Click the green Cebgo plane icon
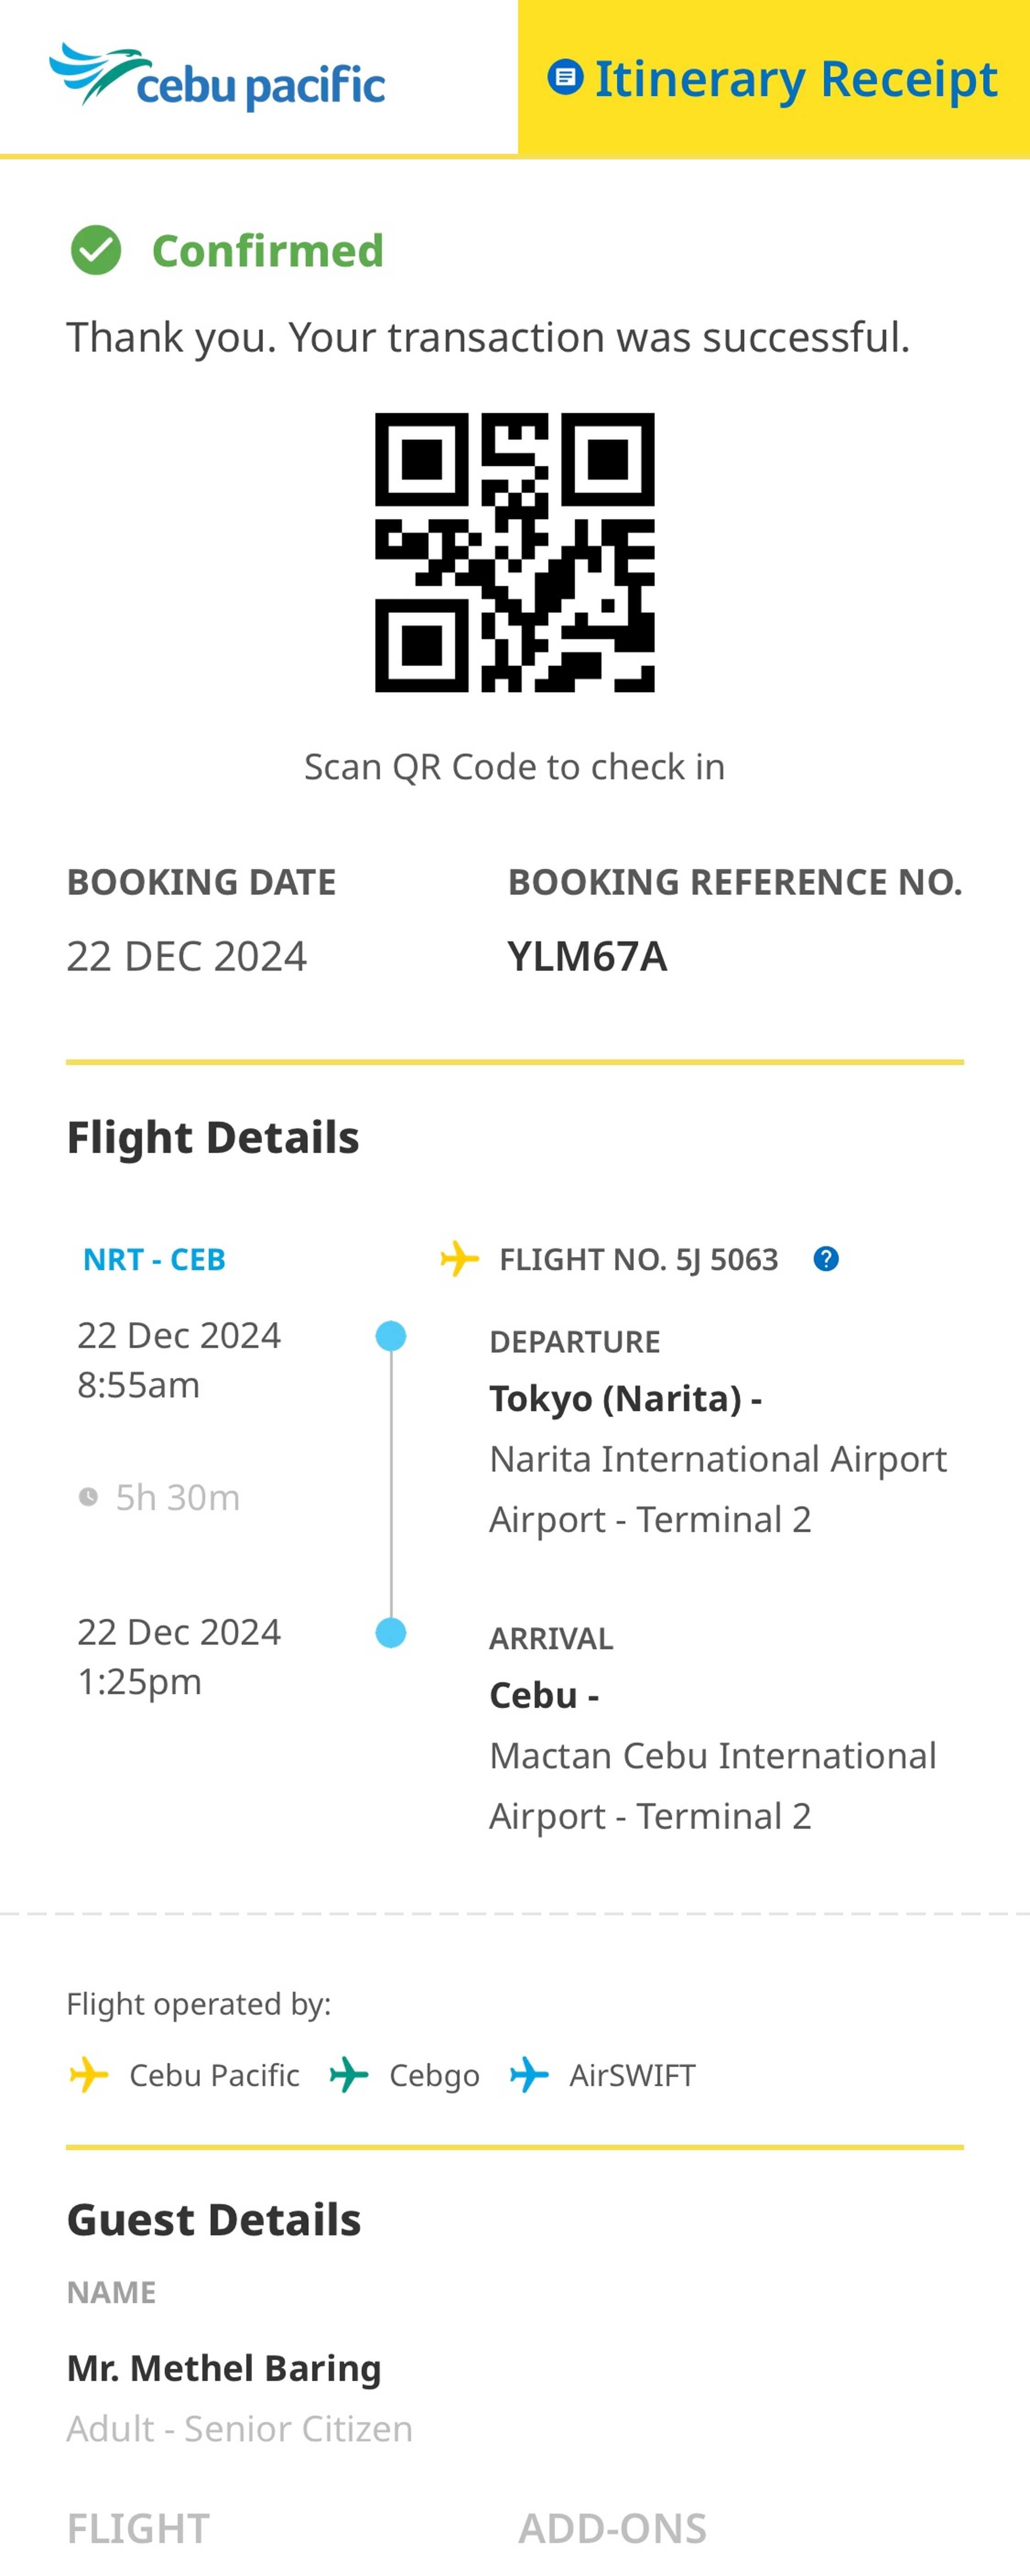This screenshot has width=1030, height=2576. pyautogui.click(x=349, y=2075)
